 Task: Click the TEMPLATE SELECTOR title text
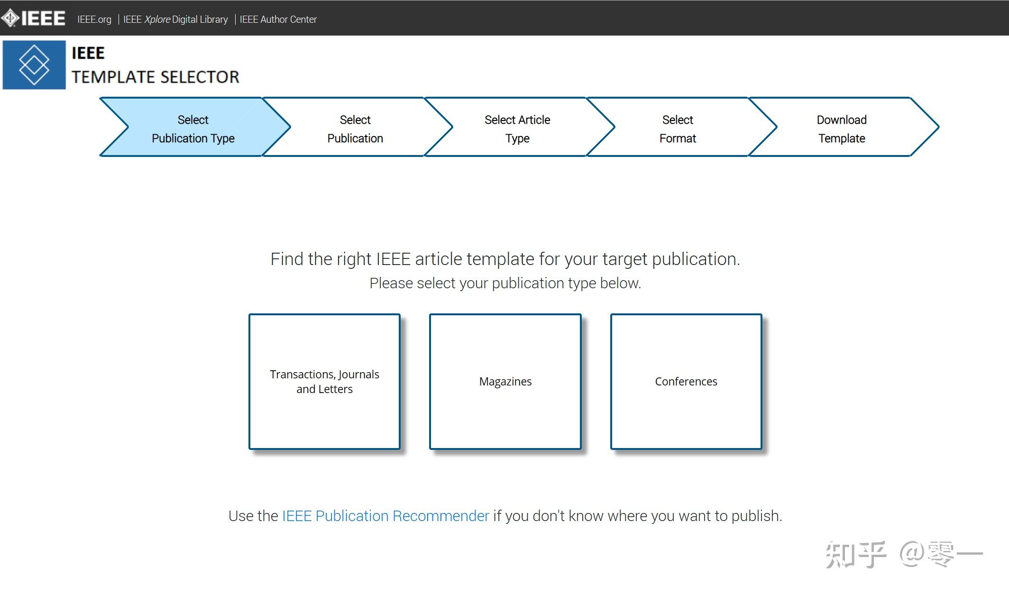155,77
